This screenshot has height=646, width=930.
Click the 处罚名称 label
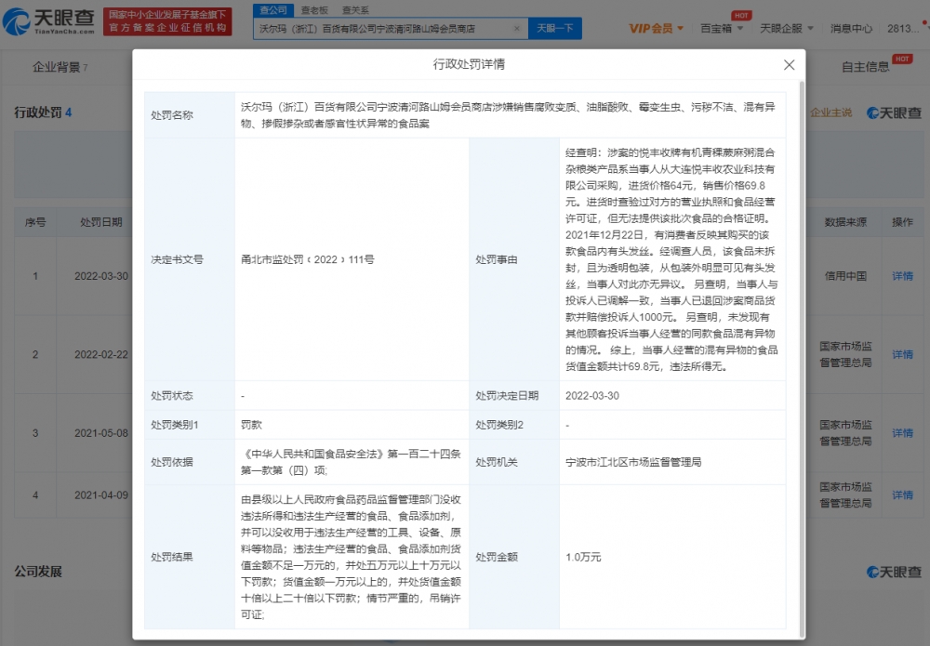(x=172, y=115)
